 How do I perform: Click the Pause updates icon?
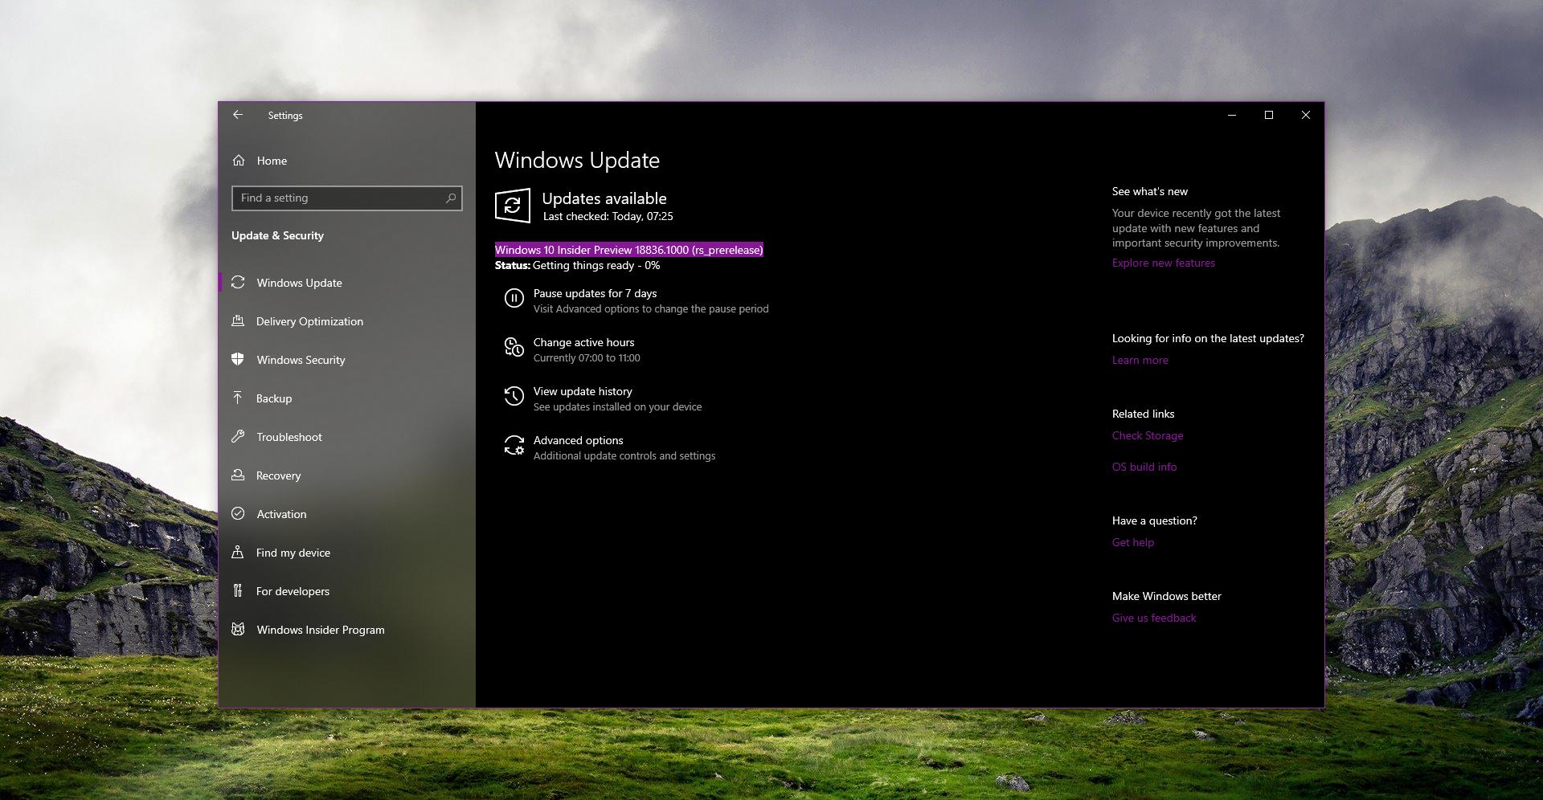514,299
